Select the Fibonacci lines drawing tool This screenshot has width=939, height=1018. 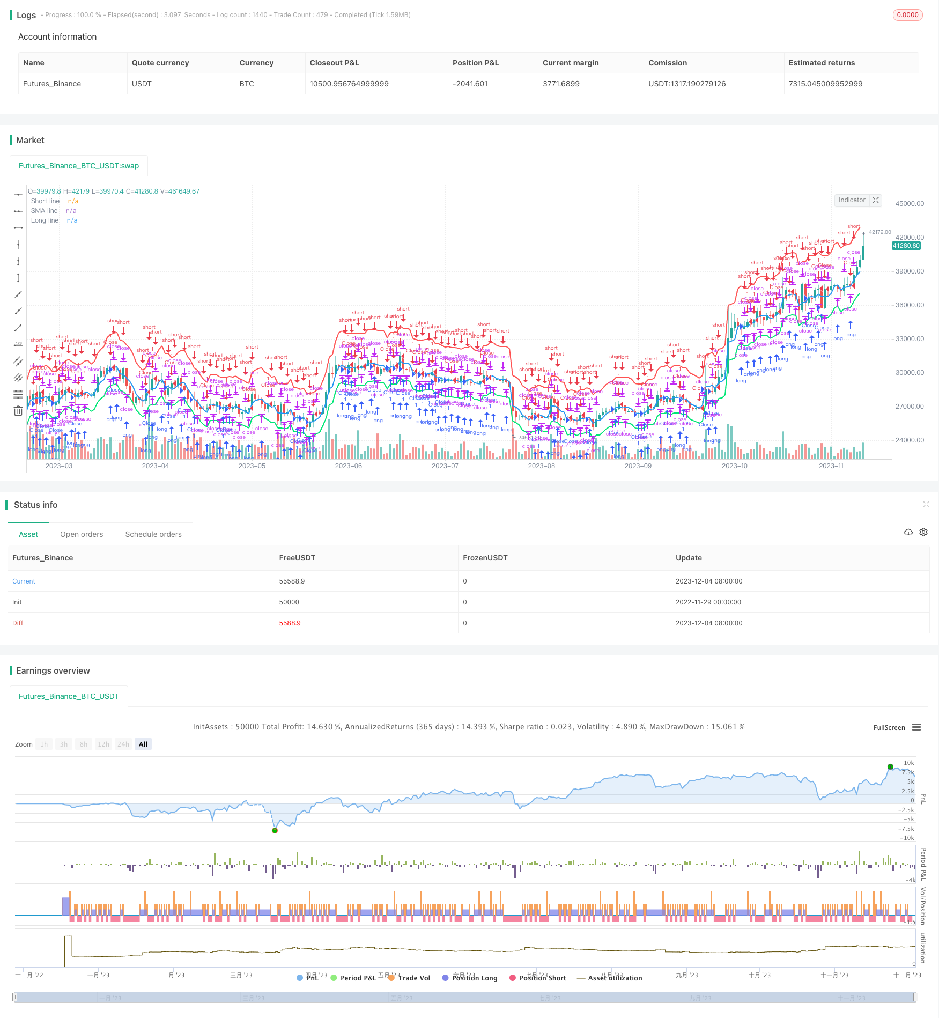(x=18, y=395)
